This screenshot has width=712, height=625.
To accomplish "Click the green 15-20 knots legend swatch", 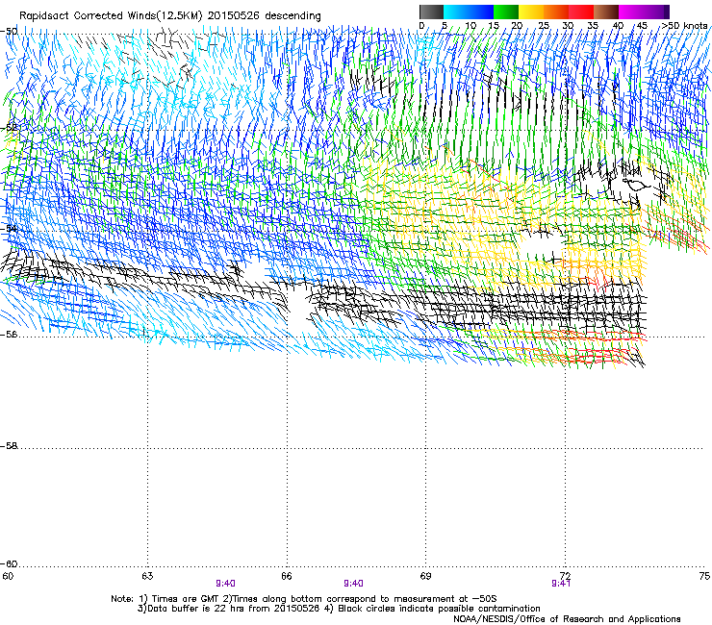I will pos(506,12).
